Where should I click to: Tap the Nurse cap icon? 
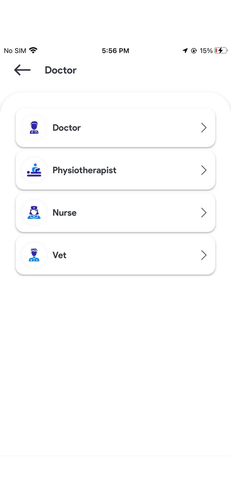(x=34, y=212)
